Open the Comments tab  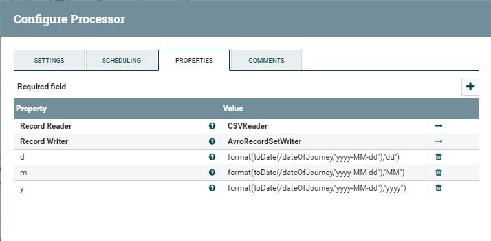(x=267, y=60)
